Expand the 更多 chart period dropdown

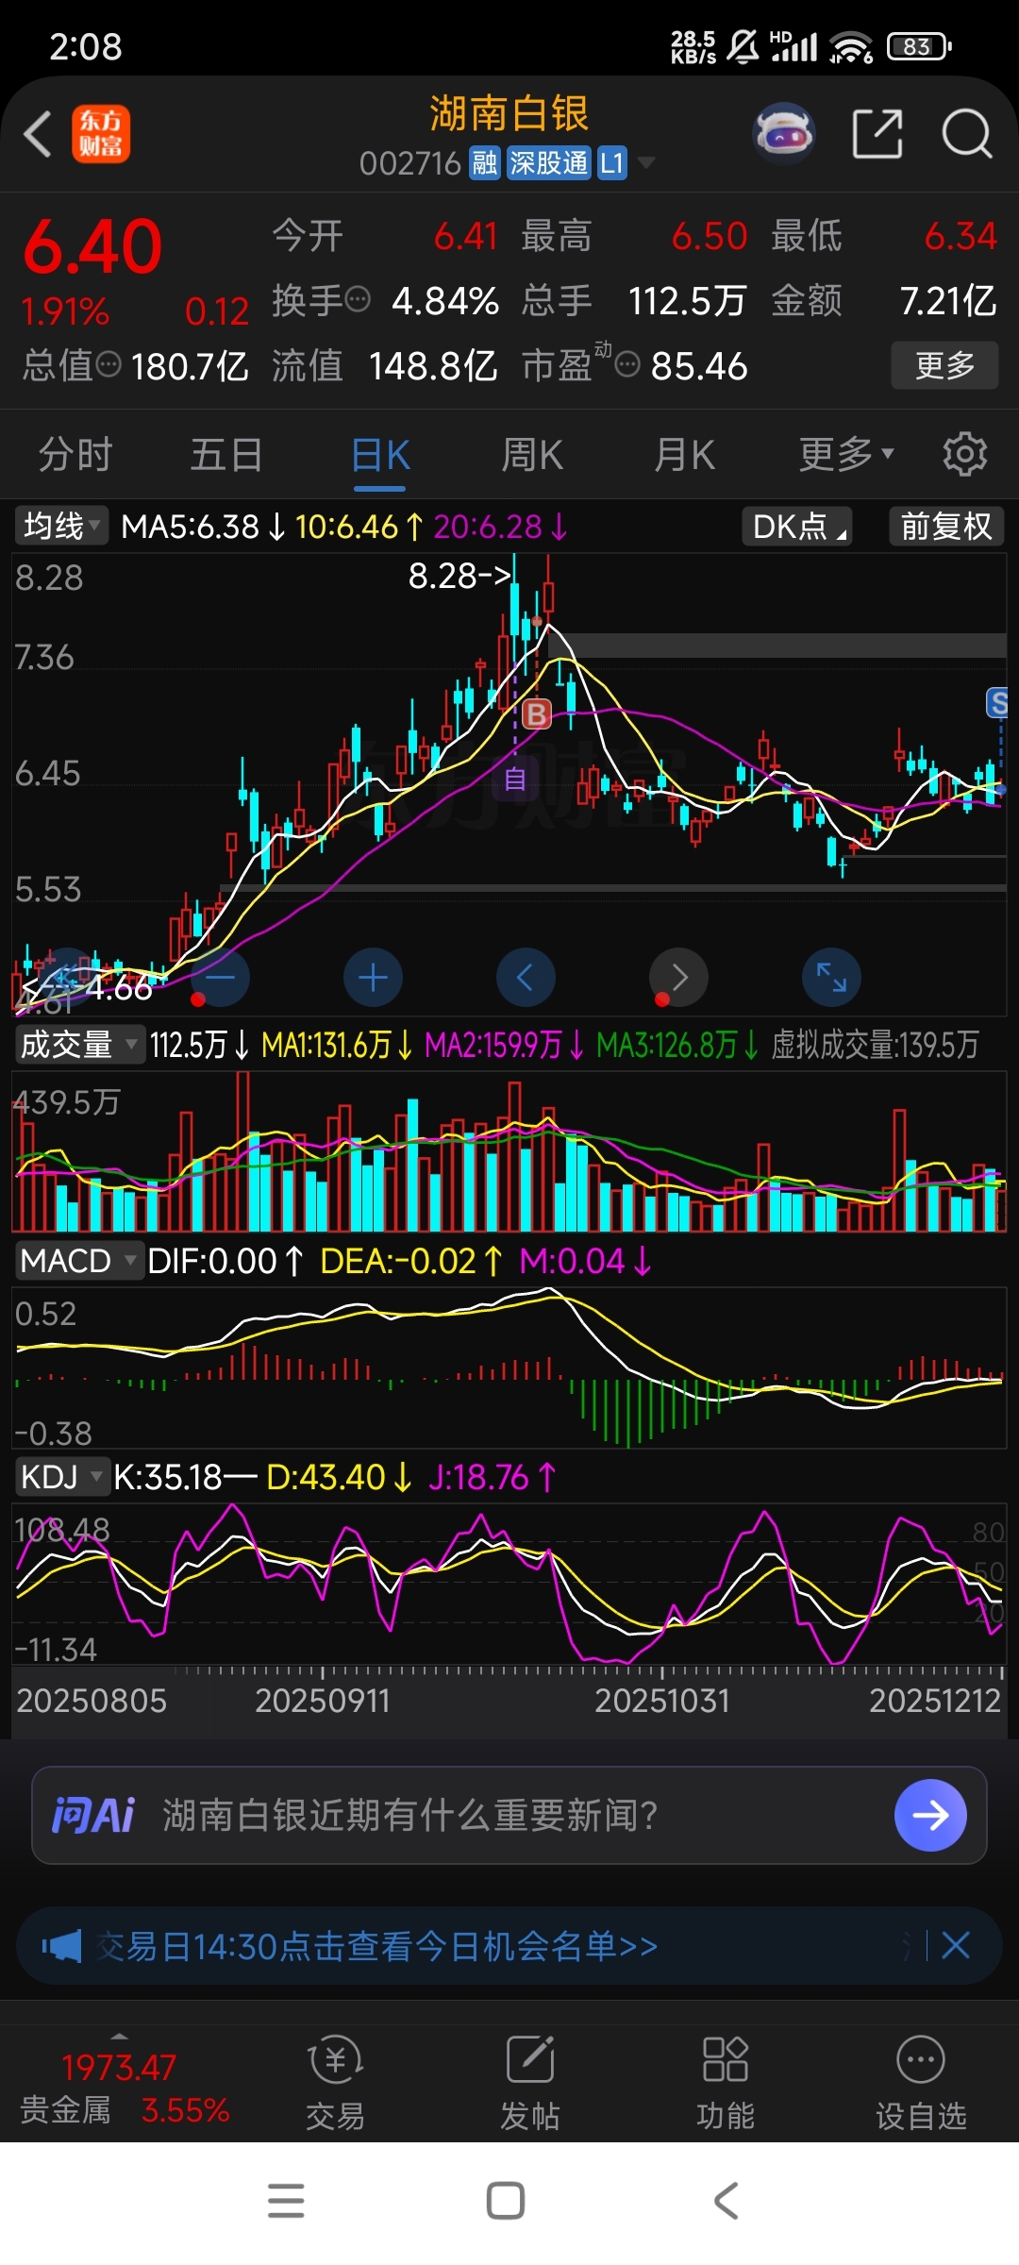(846, 455)
